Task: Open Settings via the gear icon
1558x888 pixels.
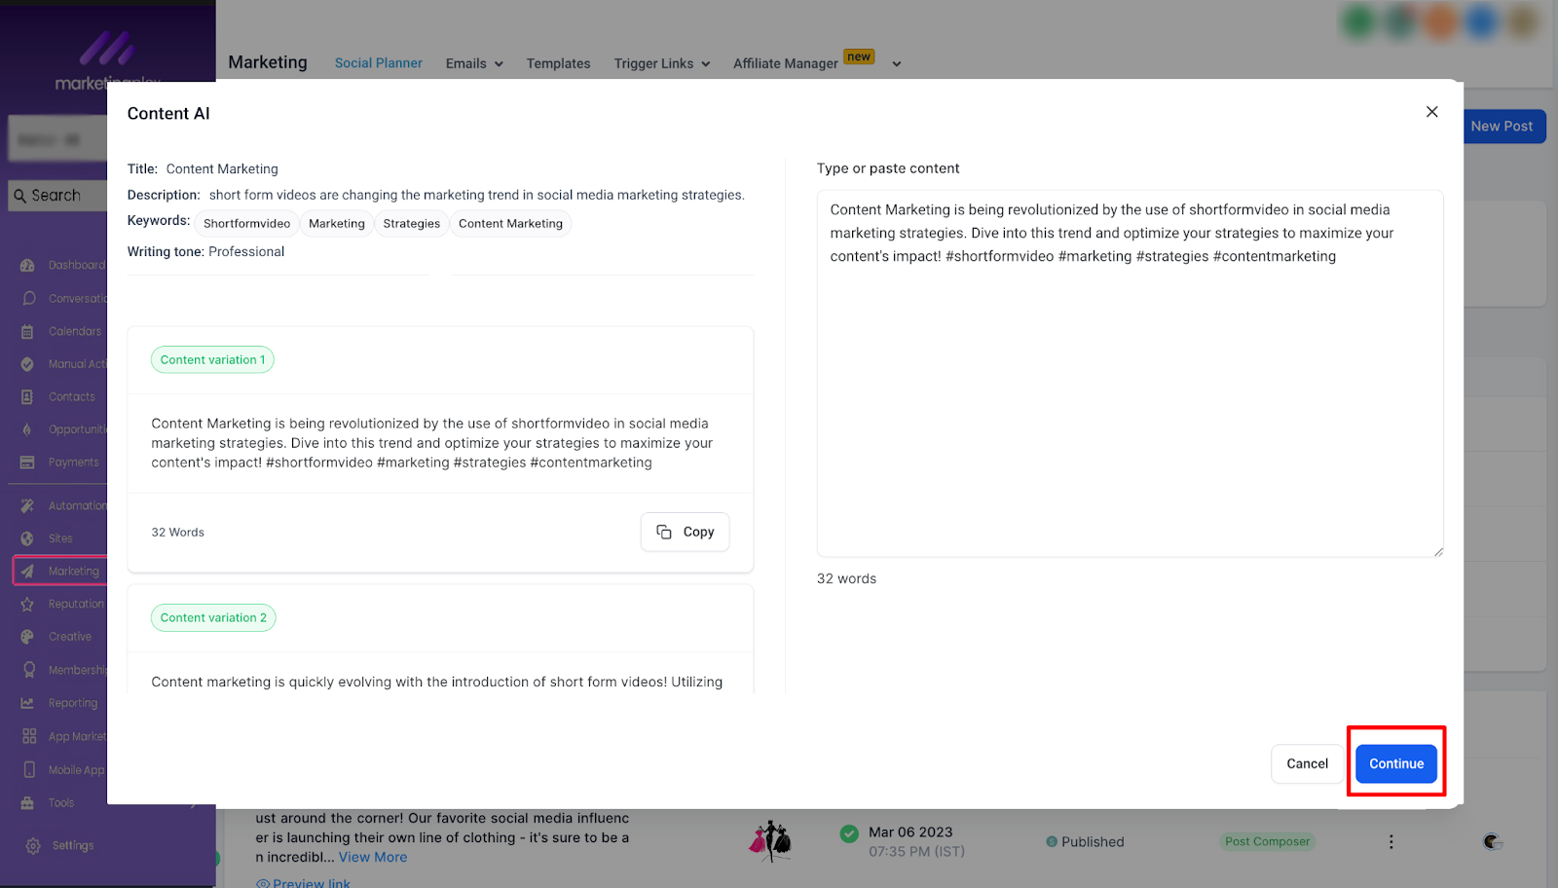Action: pos(33,846)
